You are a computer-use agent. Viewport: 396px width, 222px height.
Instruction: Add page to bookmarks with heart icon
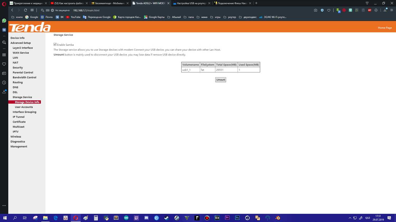coord(329,10)
